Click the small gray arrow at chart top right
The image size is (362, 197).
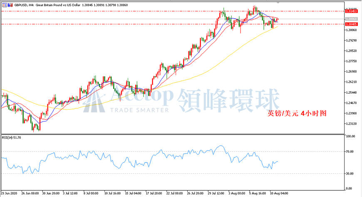(x=278, y=2)
